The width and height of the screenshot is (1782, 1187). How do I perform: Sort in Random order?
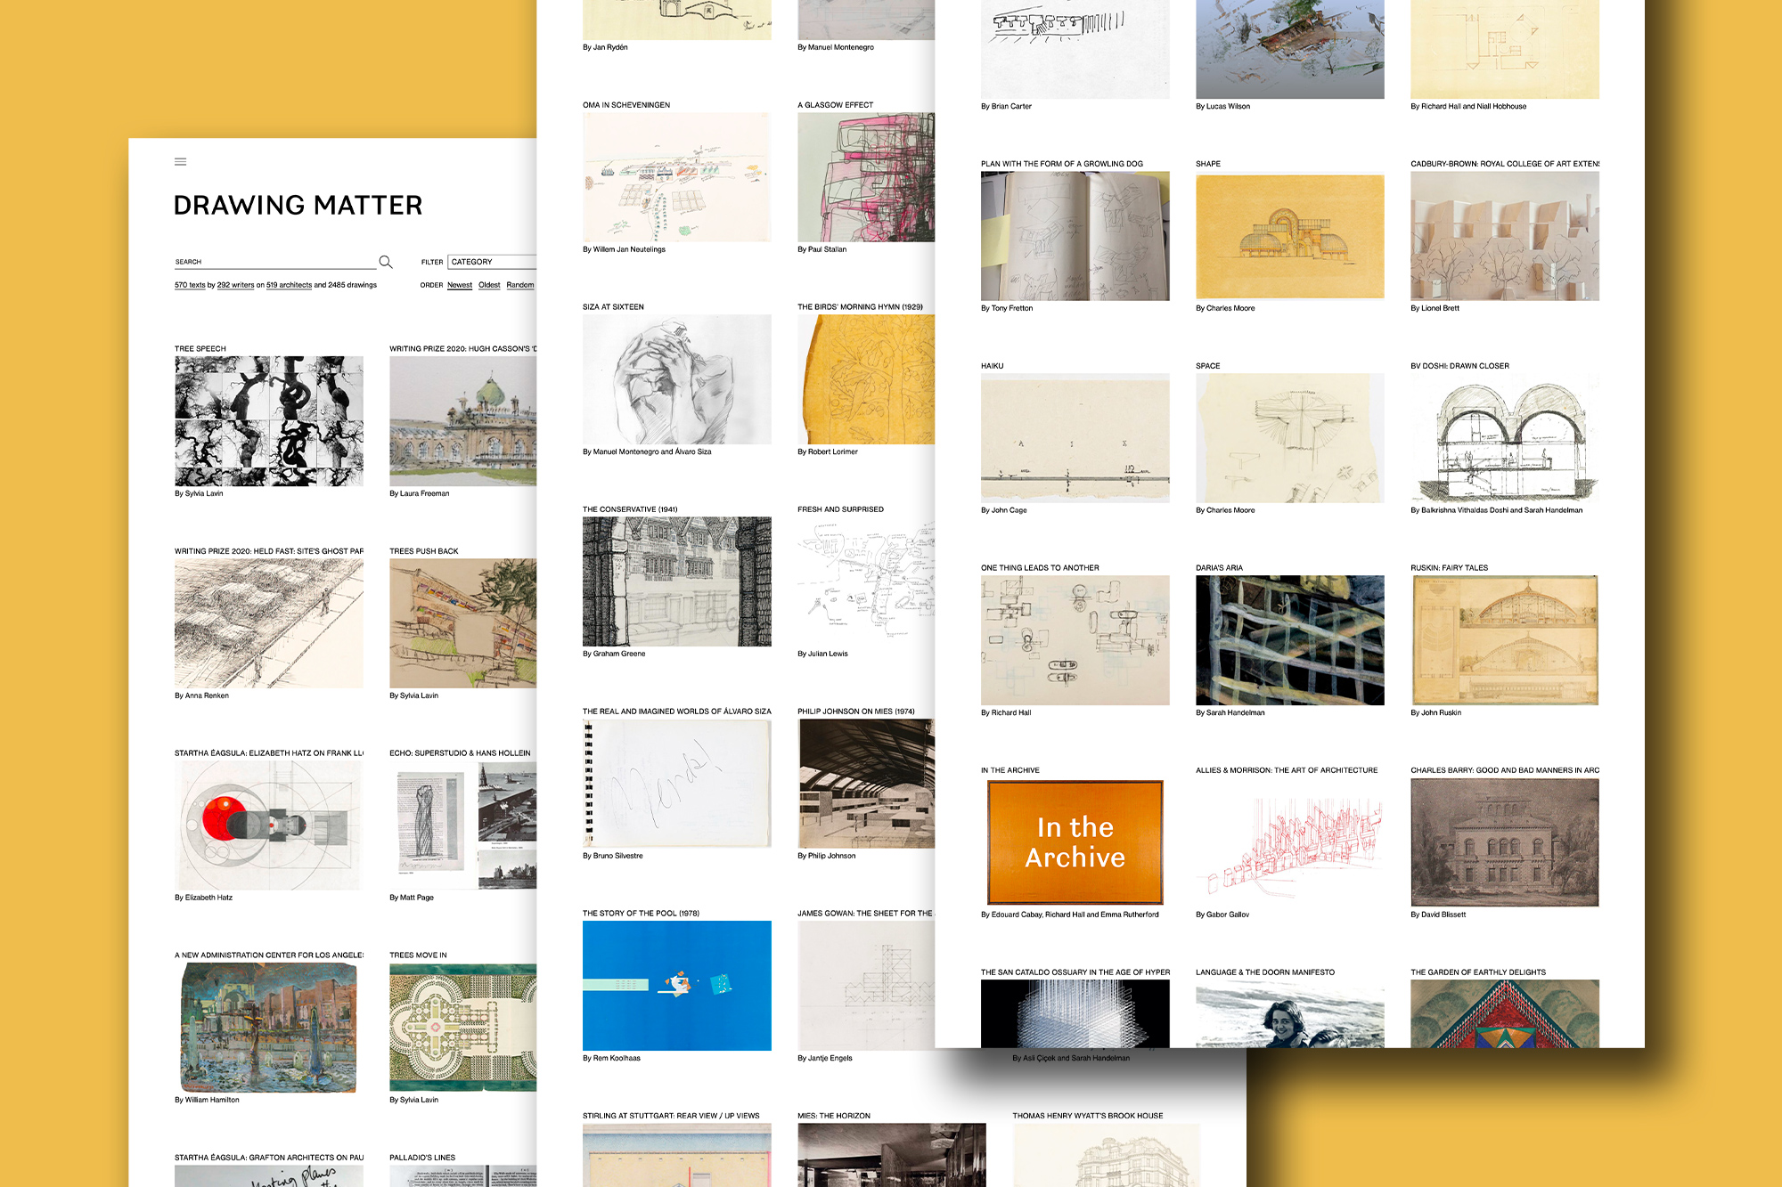coord(520,285)
